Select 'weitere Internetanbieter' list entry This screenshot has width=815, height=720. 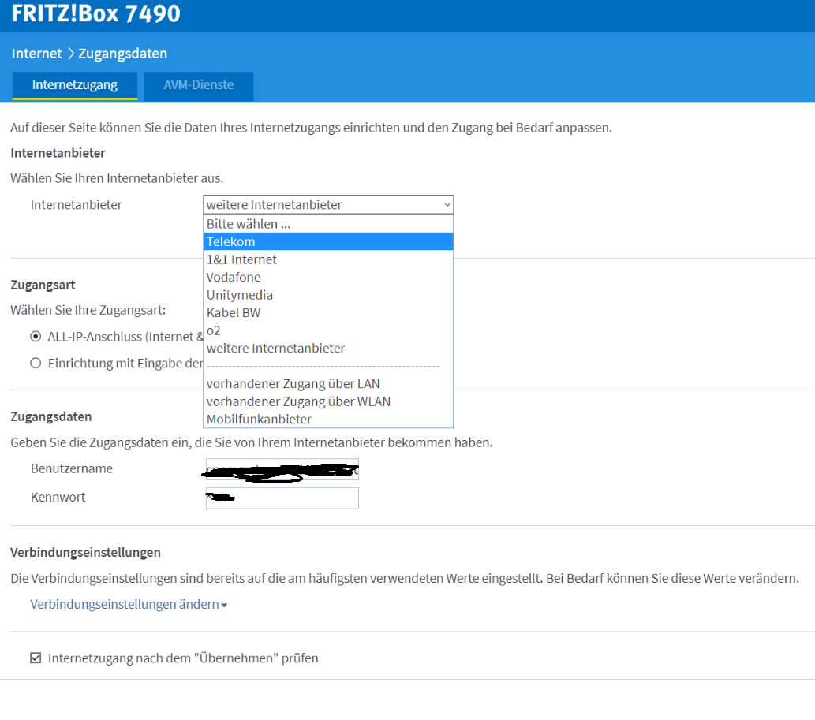click(x=328, y=348)
